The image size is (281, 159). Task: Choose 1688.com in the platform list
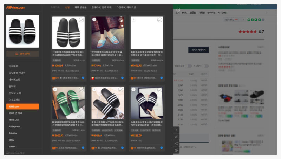[22, 106]
